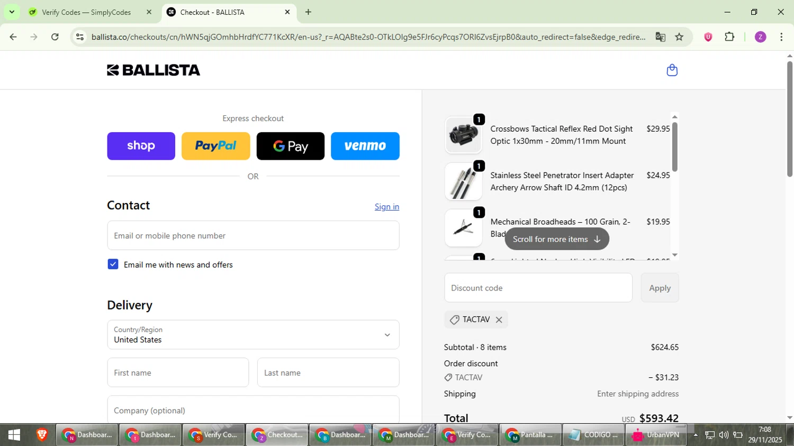Open a new browser tab
The width and height of the screenshot is (794, 446).
point(308,12)
